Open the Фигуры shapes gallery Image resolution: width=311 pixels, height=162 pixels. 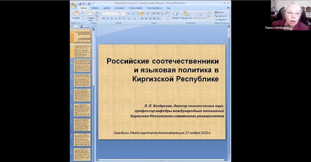click(176, 14)
